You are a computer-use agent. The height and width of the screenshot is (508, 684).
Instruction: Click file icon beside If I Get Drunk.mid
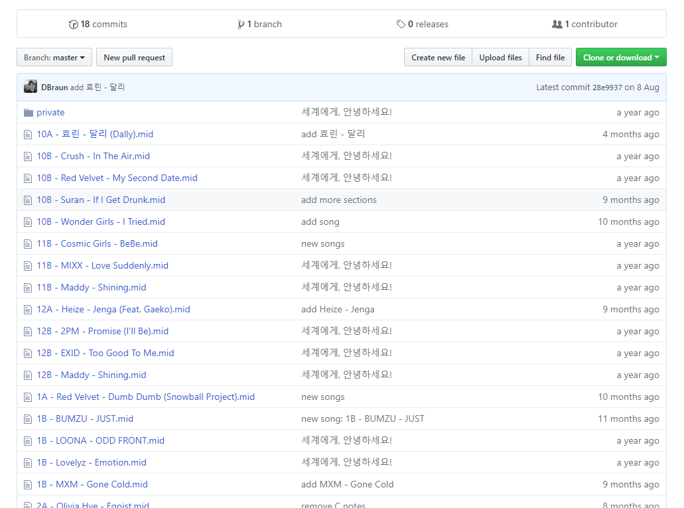(28, 200)
